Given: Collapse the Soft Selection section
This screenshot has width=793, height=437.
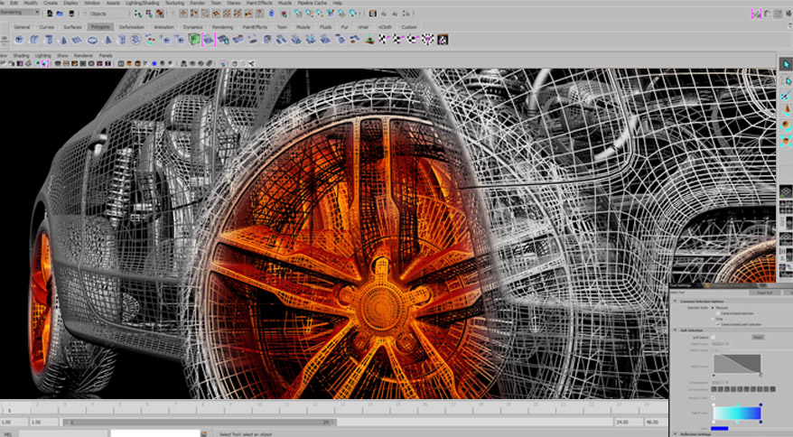Looking at the screenshot, I should [674, 330].
